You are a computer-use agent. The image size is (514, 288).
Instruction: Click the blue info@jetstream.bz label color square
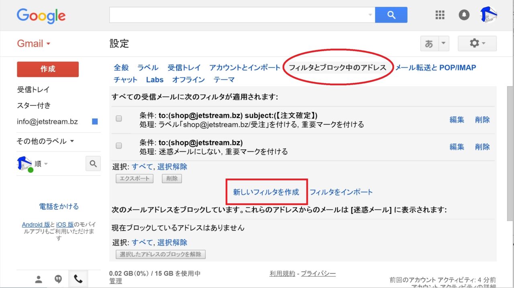(95, 122)
